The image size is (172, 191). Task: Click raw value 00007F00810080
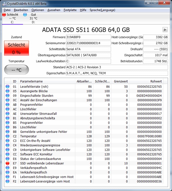point(149,136)
